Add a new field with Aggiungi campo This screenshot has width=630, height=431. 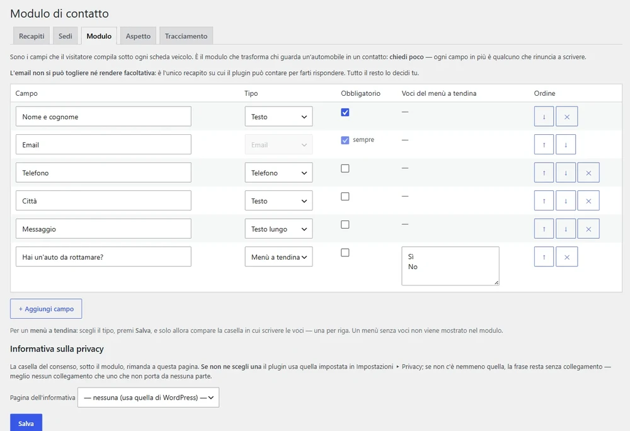click(46, 309)
